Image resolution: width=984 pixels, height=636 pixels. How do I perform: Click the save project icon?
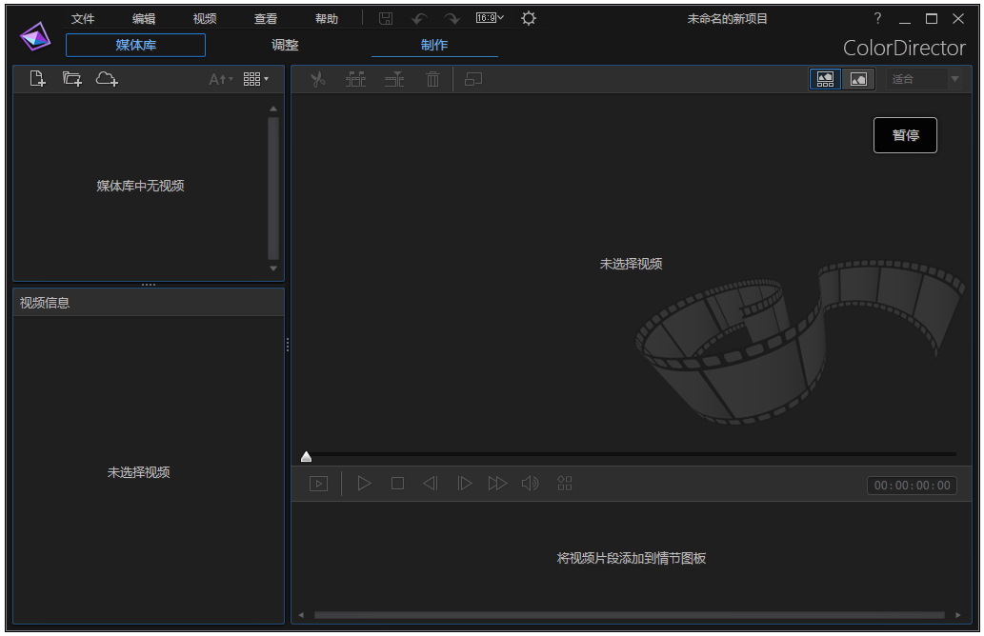(x=386, y=19)
